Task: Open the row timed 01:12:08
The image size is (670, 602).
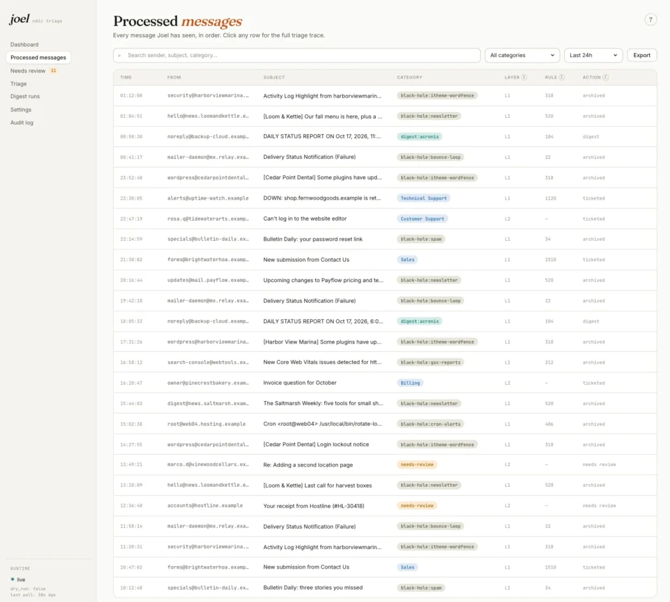Action: click(385, 96)
